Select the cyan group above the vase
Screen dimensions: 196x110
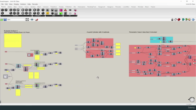[x=161, y=40]
